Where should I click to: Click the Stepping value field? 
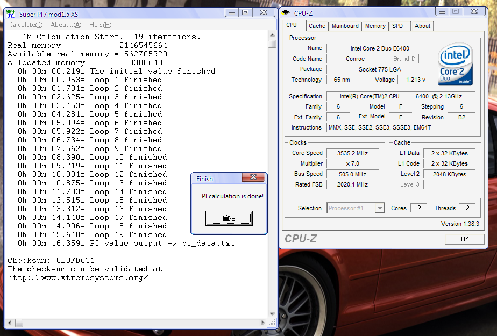pos(461,107)
